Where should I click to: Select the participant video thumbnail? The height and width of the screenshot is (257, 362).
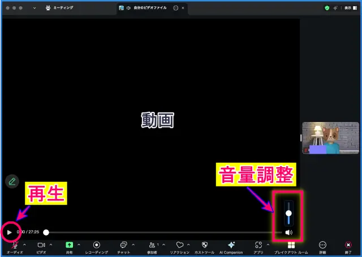(330, 138)
